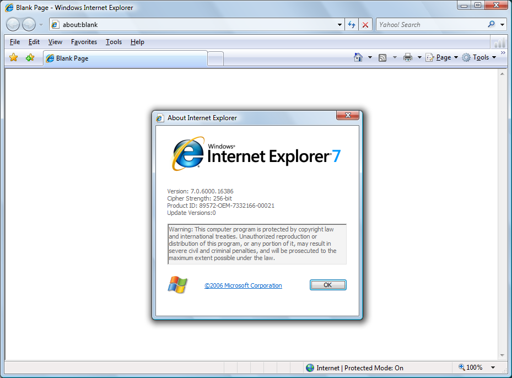
Task: Click the Print icon in toolbar
Action: click(408, 57)
